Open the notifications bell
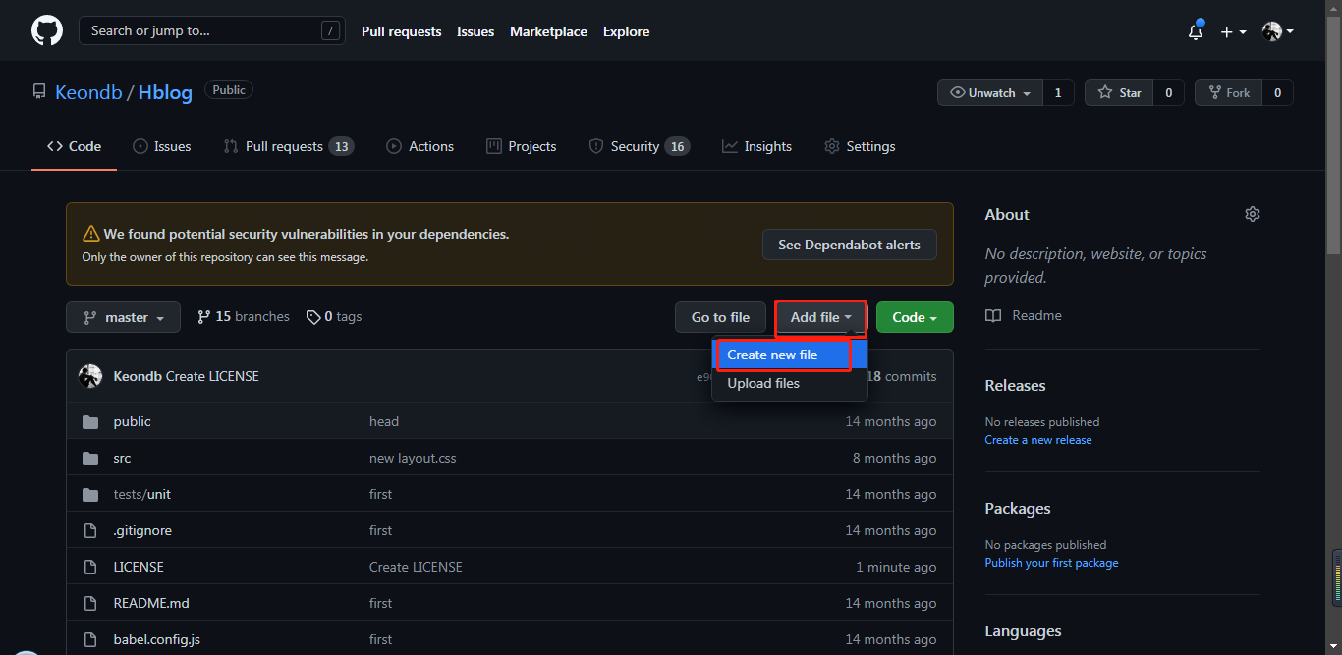This screenshot has height=655, width=1342. (x=1196, y=31)
